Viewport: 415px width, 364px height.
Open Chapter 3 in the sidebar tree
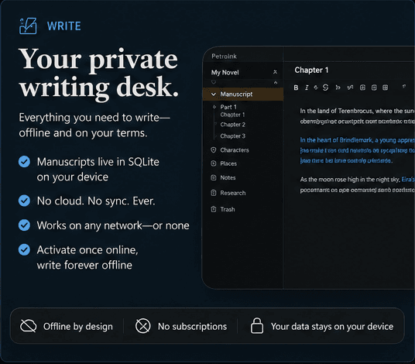pos(232,136)
